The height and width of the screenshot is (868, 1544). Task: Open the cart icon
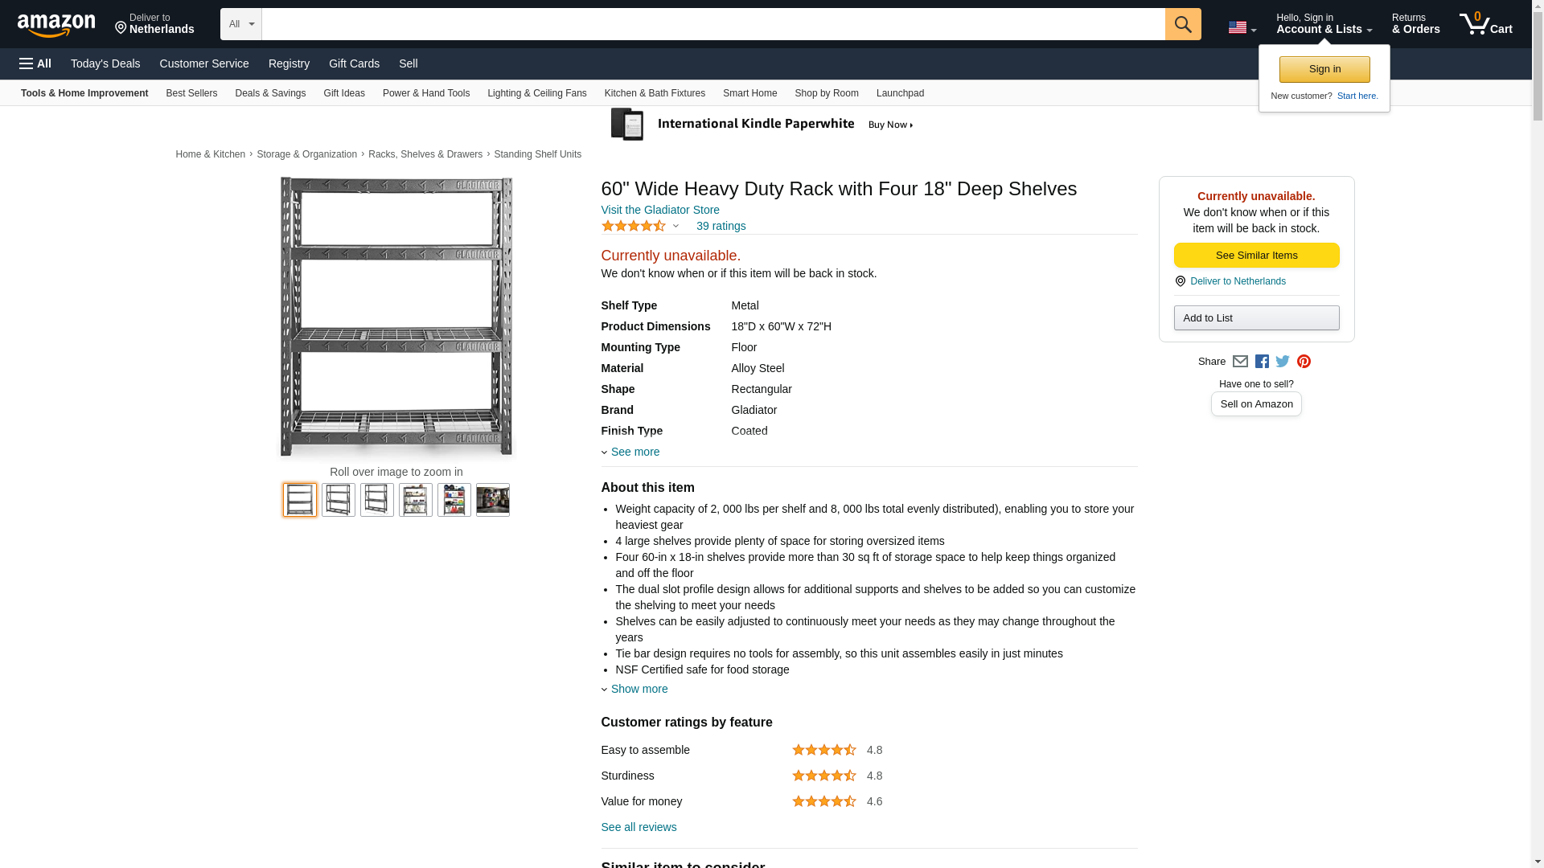pos(1485,24)
